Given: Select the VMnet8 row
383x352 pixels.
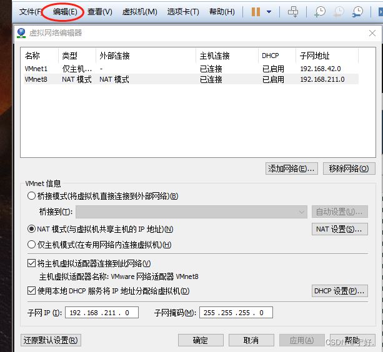Looking at the screenshot, I should coord(191,79).
